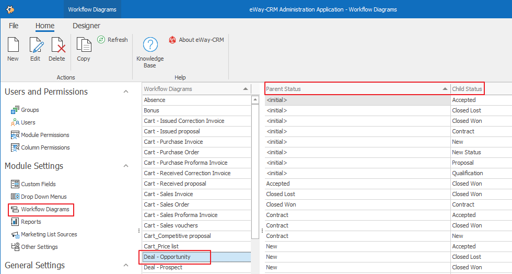Image resolution: width=512 pixels, height=274 pixels.
Task: Open Groups in Users and Permissions
Action: click(x=25, y=110)
